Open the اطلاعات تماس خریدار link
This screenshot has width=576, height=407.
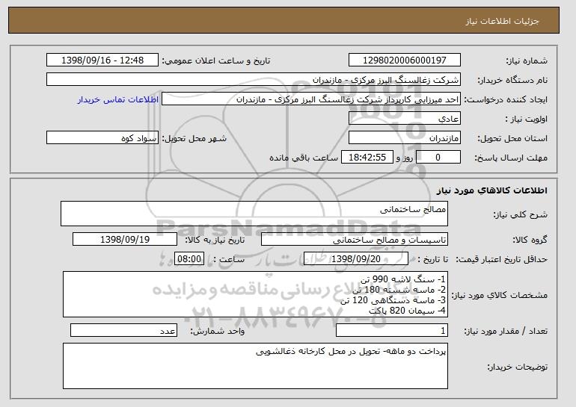pos(118,99)
